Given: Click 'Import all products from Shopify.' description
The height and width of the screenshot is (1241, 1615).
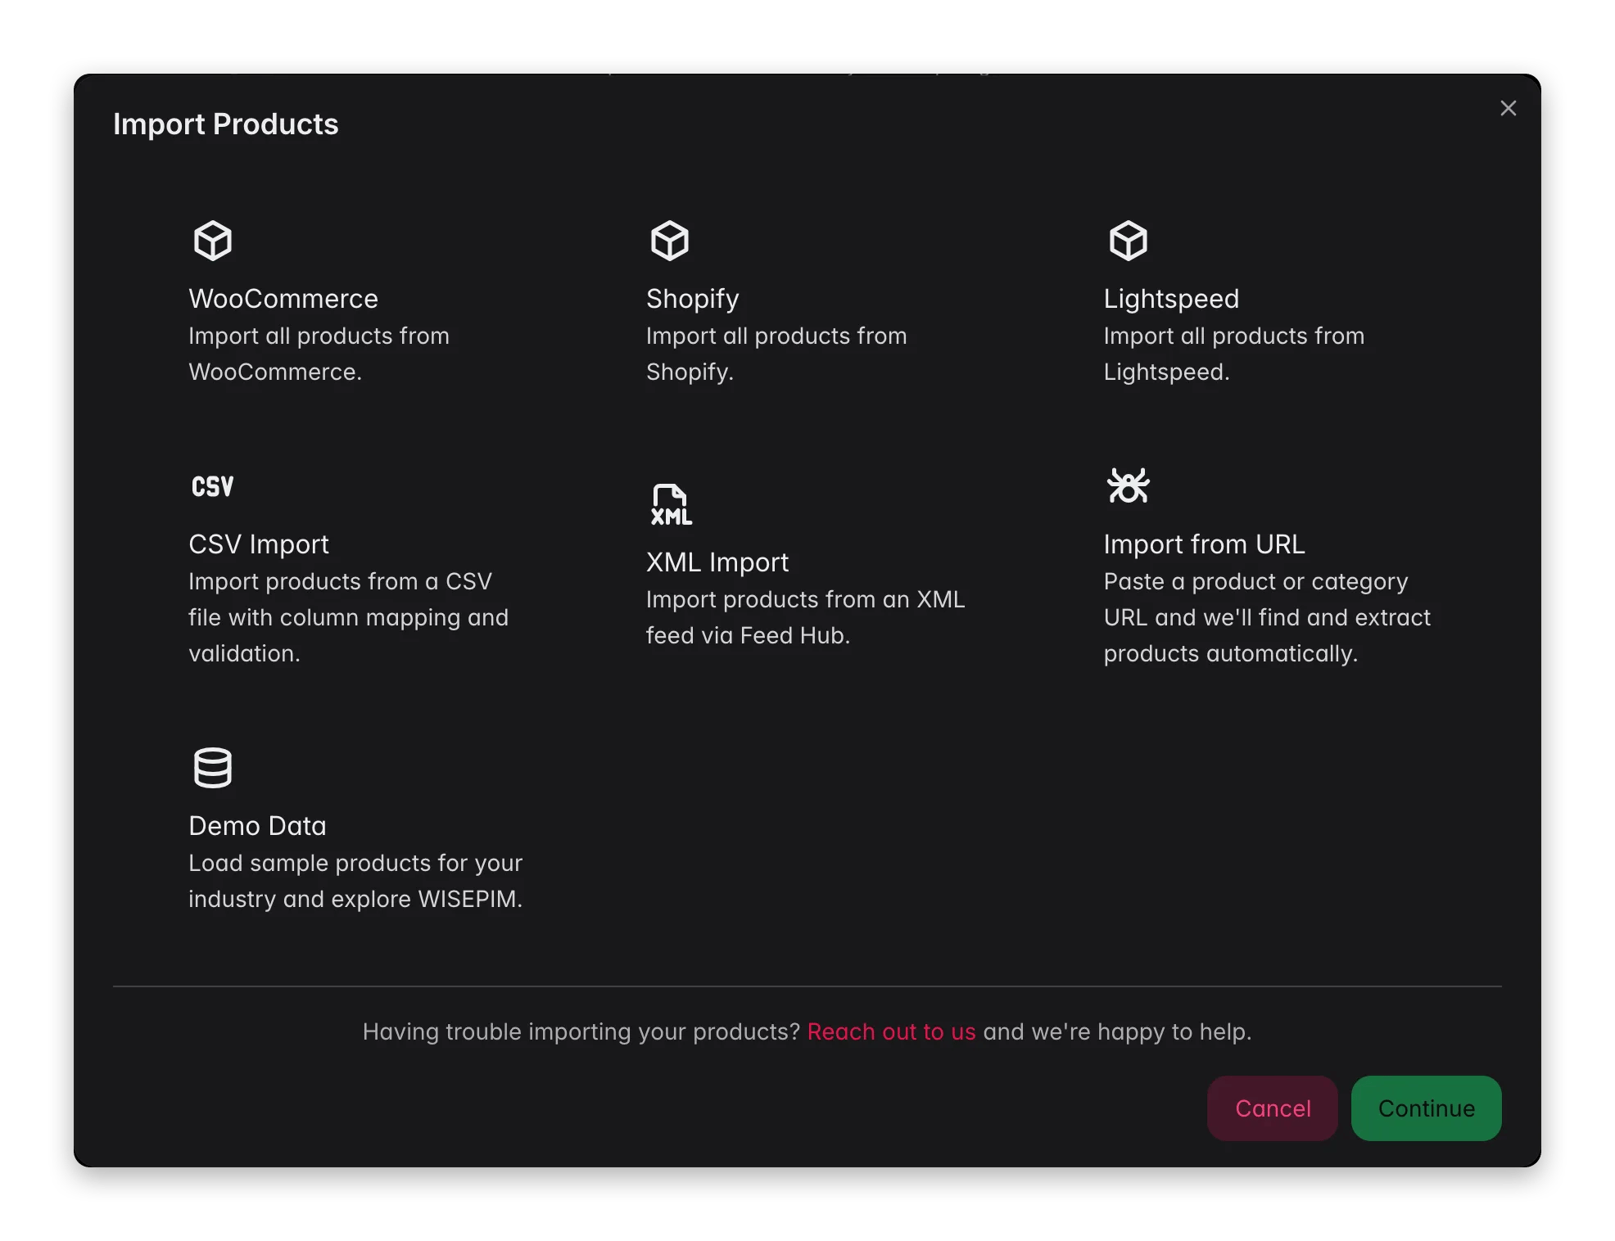Looking at the screenshot, I should 776,354.
